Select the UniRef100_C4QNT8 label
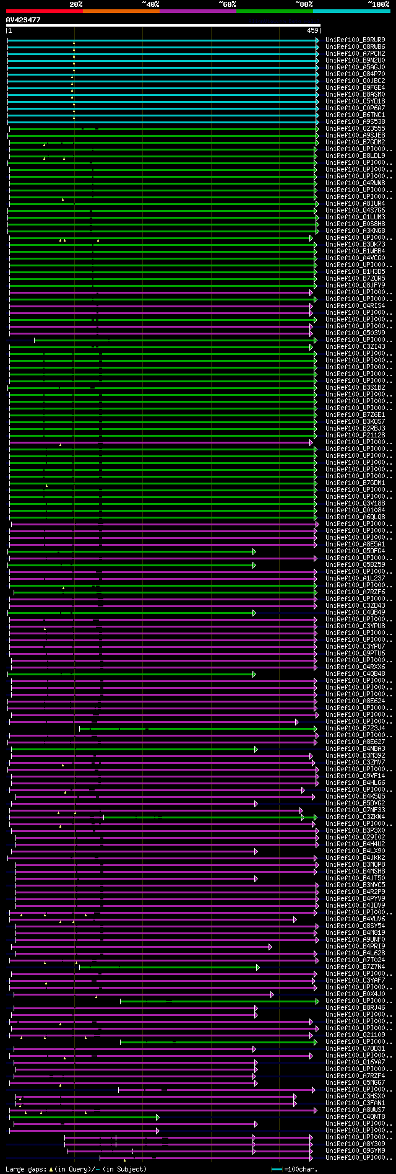The image size is (396, 1174). (355, 1117)
